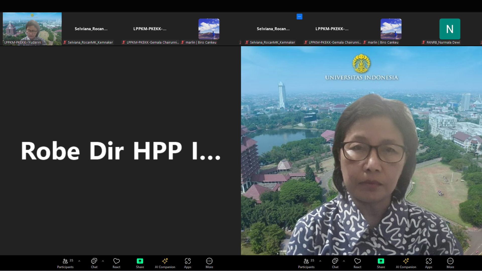482x271 pixels.
Task: Select LPPKM-PKEKK-Gemala tile in right strip
Action: point(332,29)
